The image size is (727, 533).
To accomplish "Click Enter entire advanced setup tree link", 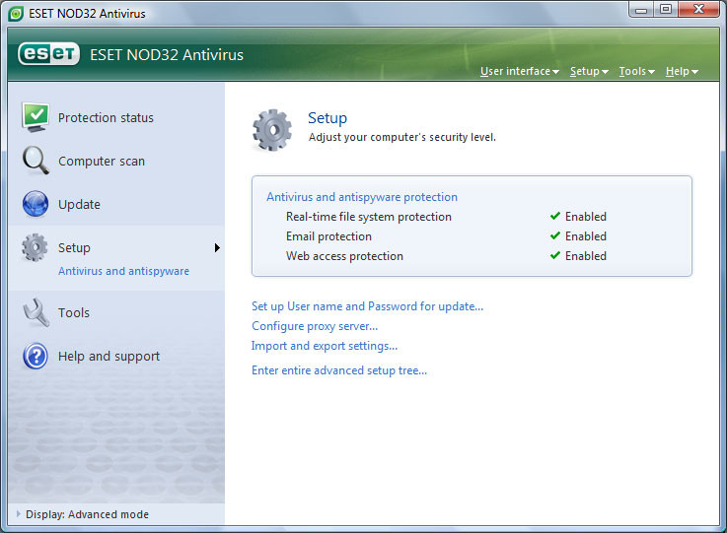I will 339,370.
